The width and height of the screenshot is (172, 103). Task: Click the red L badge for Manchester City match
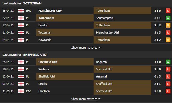pyautogui.click(x=168, y=11)
